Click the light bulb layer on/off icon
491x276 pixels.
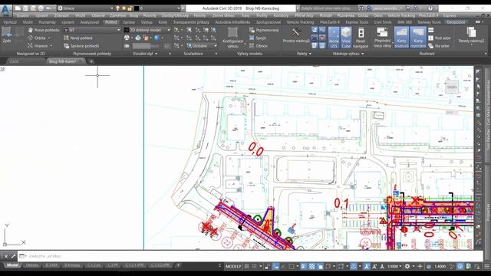pos(118,8)
